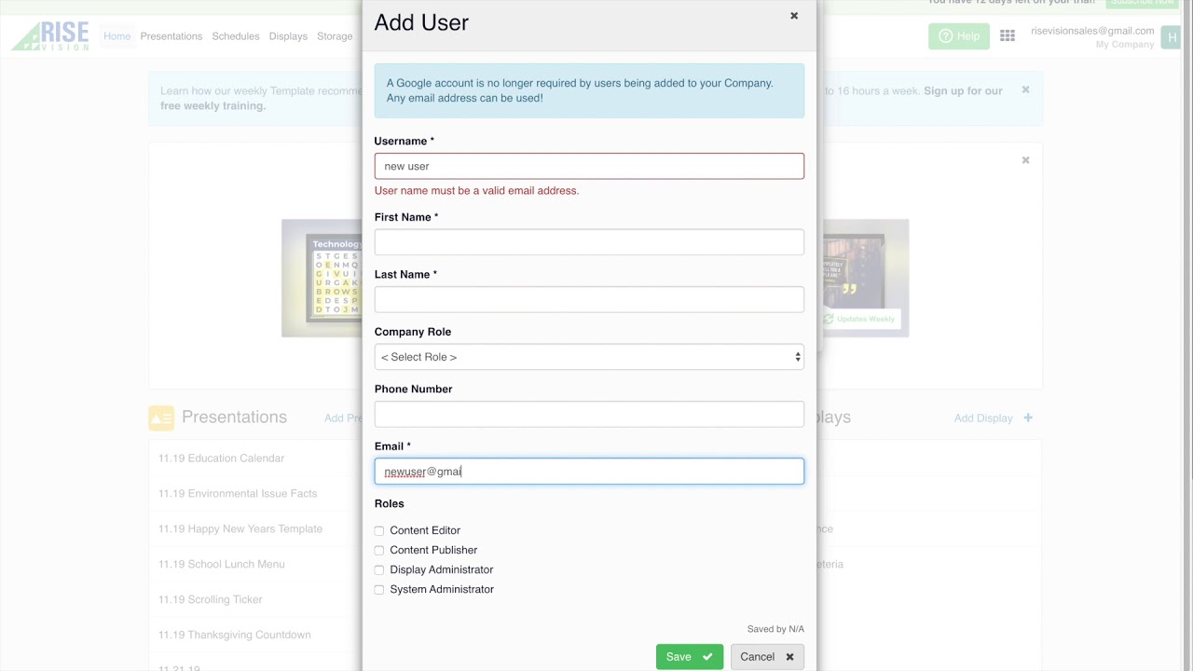The image size is (1193, 671).
Task: Click the Email input field
Action: click(x=589, y=472)
